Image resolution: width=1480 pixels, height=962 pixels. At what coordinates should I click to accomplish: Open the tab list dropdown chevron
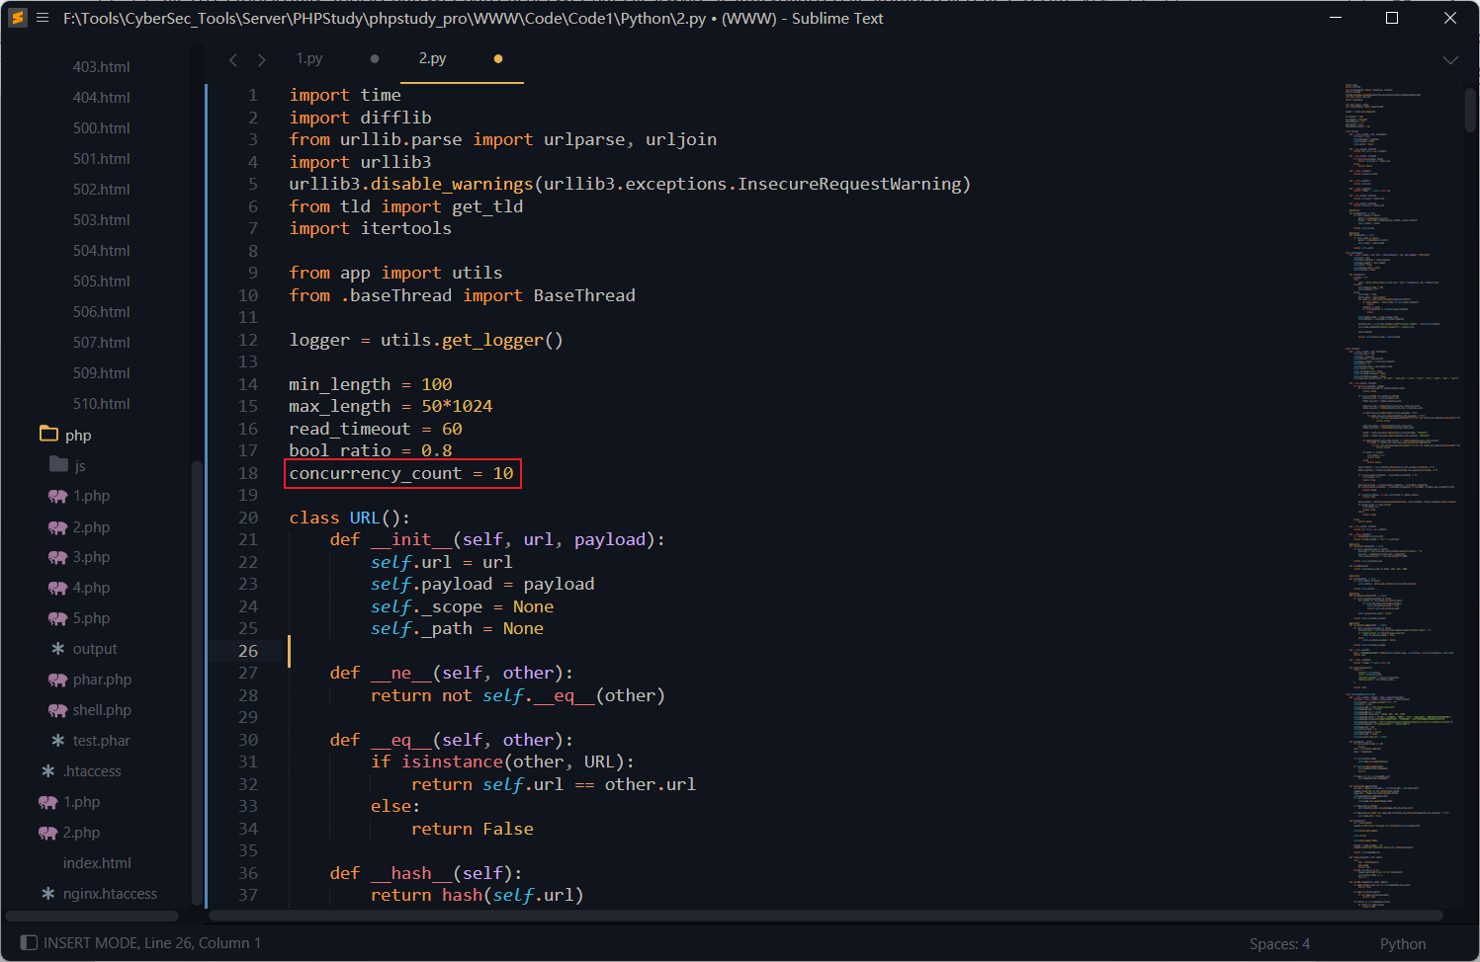tap(1450, 60)
